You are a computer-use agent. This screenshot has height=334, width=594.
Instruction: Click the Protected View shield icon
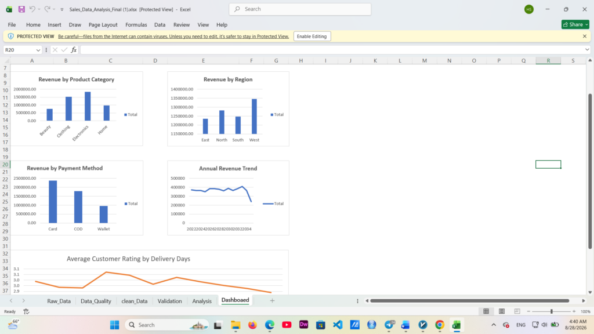point(10,37)
